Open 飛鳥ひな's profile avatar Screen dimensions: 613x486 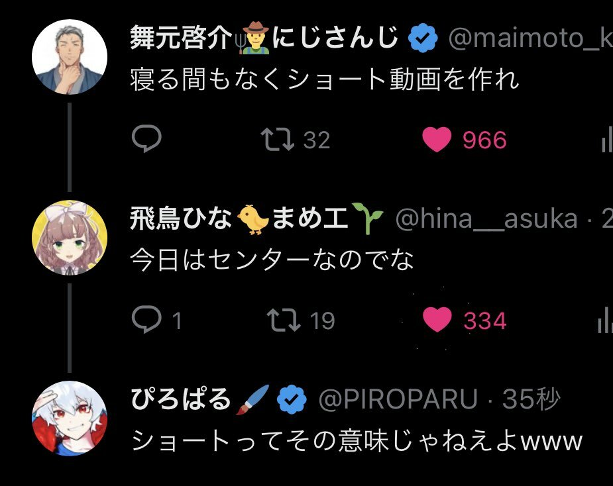(x=70, y=238)
